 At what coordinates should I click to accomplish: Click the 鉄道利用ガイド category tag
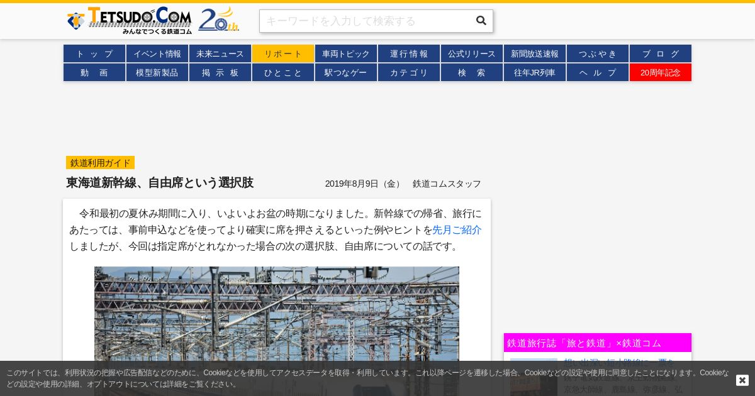[100, 163]
